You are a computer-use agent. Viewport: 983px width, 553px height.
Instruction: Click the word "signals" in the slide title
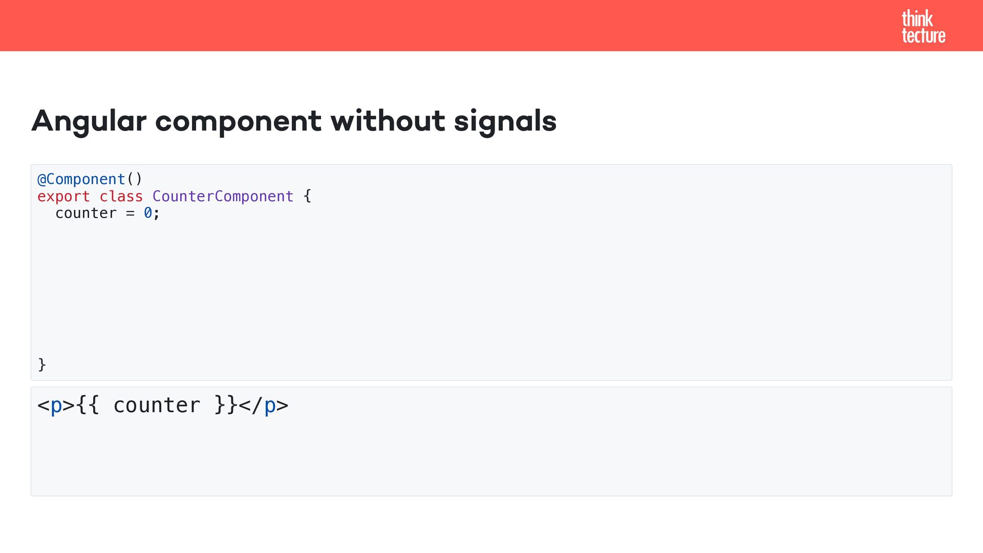[x=505, y=121]
